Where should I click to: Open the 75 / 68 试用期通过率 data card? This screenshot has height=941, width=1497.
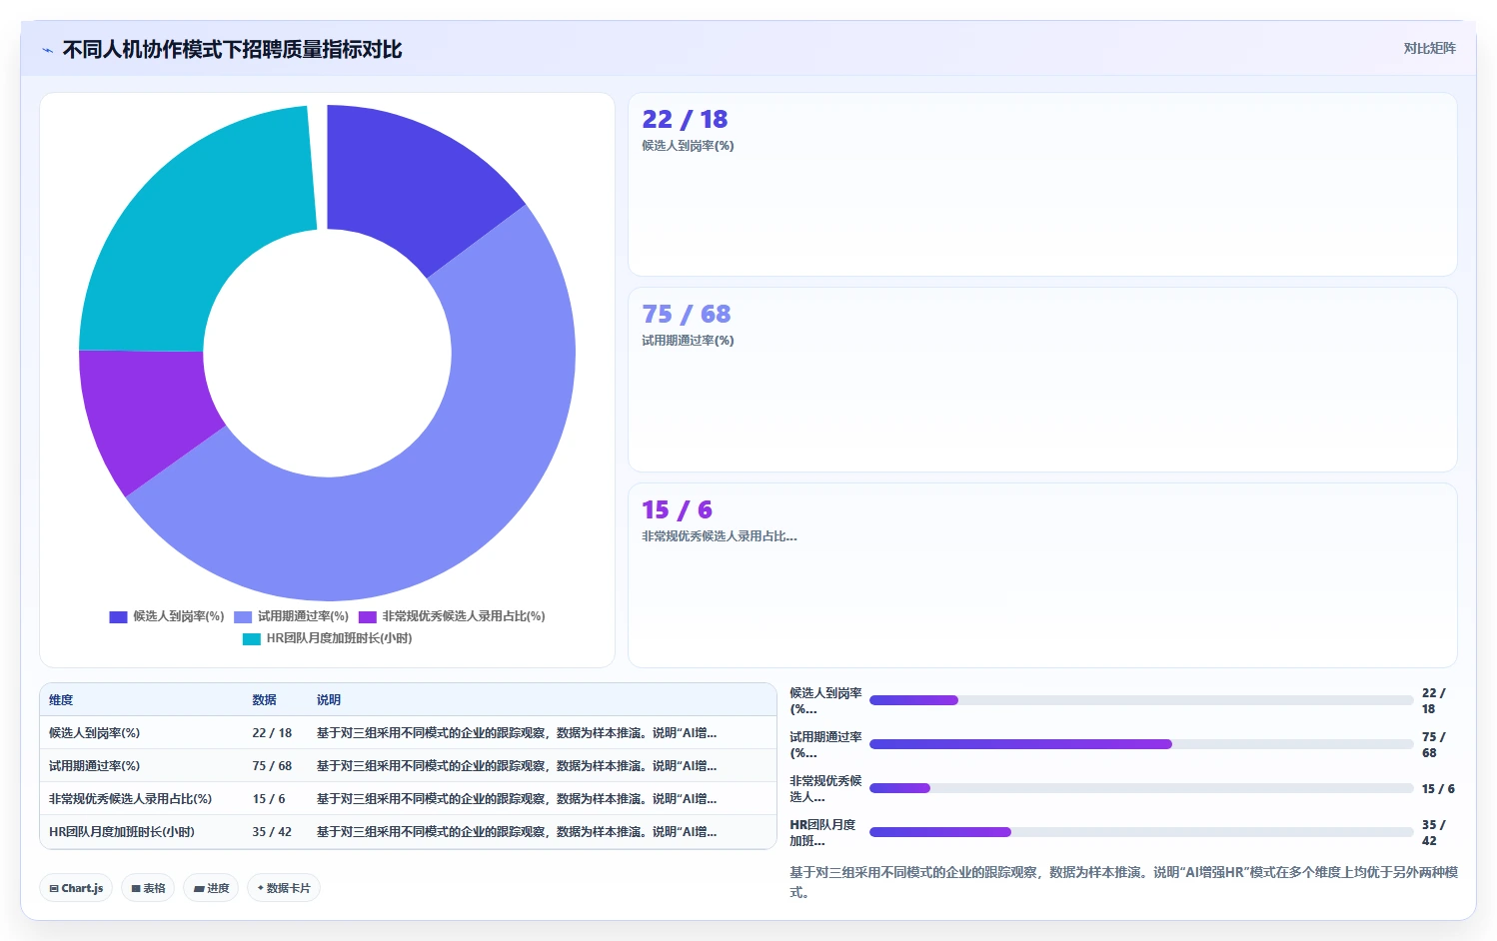[x=1042, y=380]
